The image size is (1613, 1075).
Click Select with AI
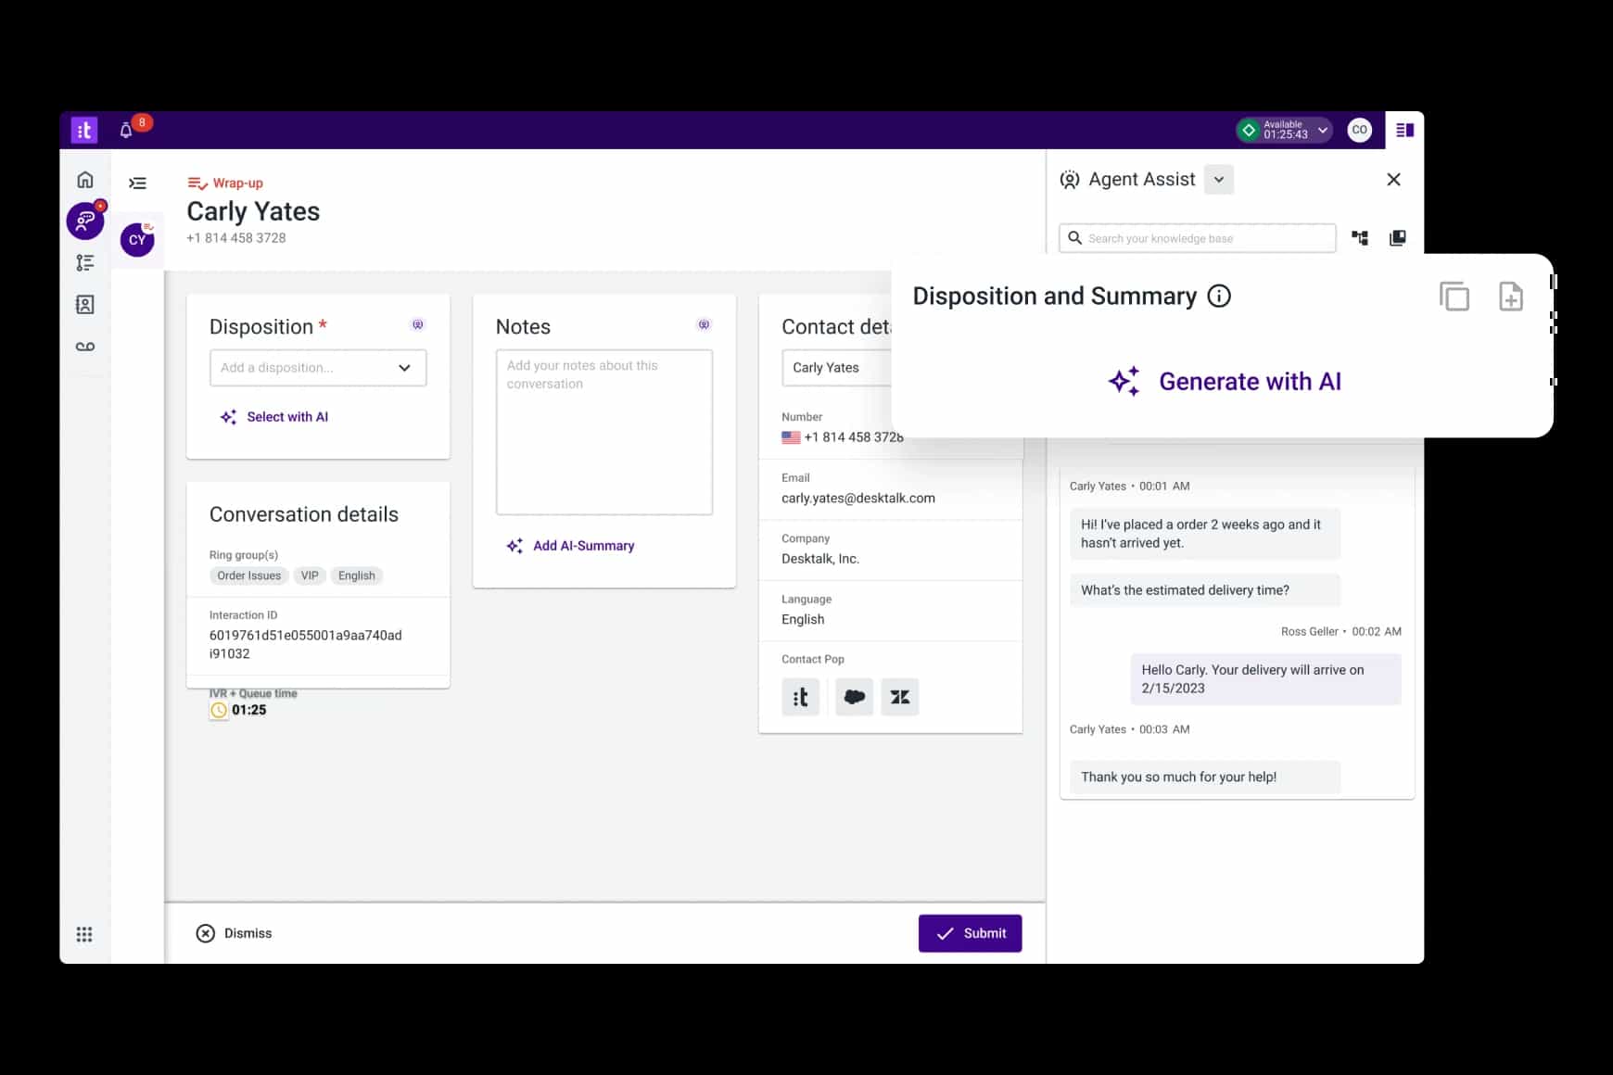click(274, 417)
